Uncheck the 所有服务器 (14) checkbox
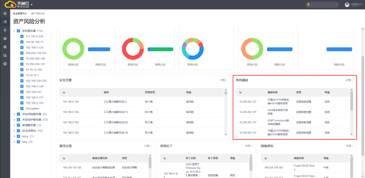Image resolution: width=365 pixels, height=178 pixels. [18, 31]
